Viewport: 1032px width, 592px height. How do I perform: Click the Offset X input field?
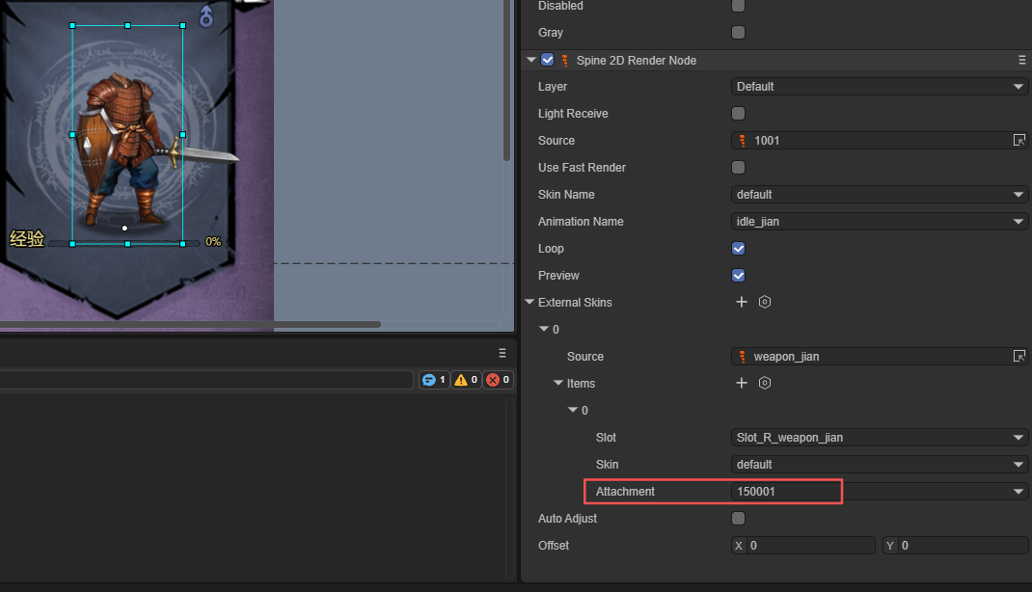[810, 546]
